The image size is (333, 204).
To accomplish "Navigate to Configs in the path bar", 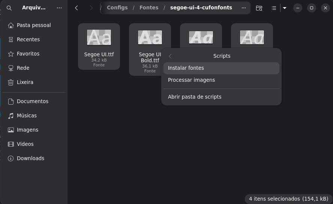I will pyautogui.click(x=117, y=7).
